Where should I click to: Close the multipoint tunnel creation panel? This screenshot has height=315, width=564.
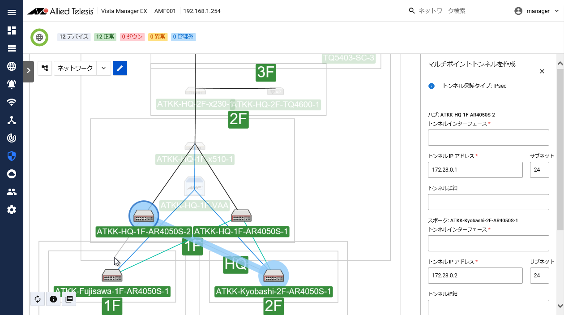pyautogui.click(x=542, y=71)
